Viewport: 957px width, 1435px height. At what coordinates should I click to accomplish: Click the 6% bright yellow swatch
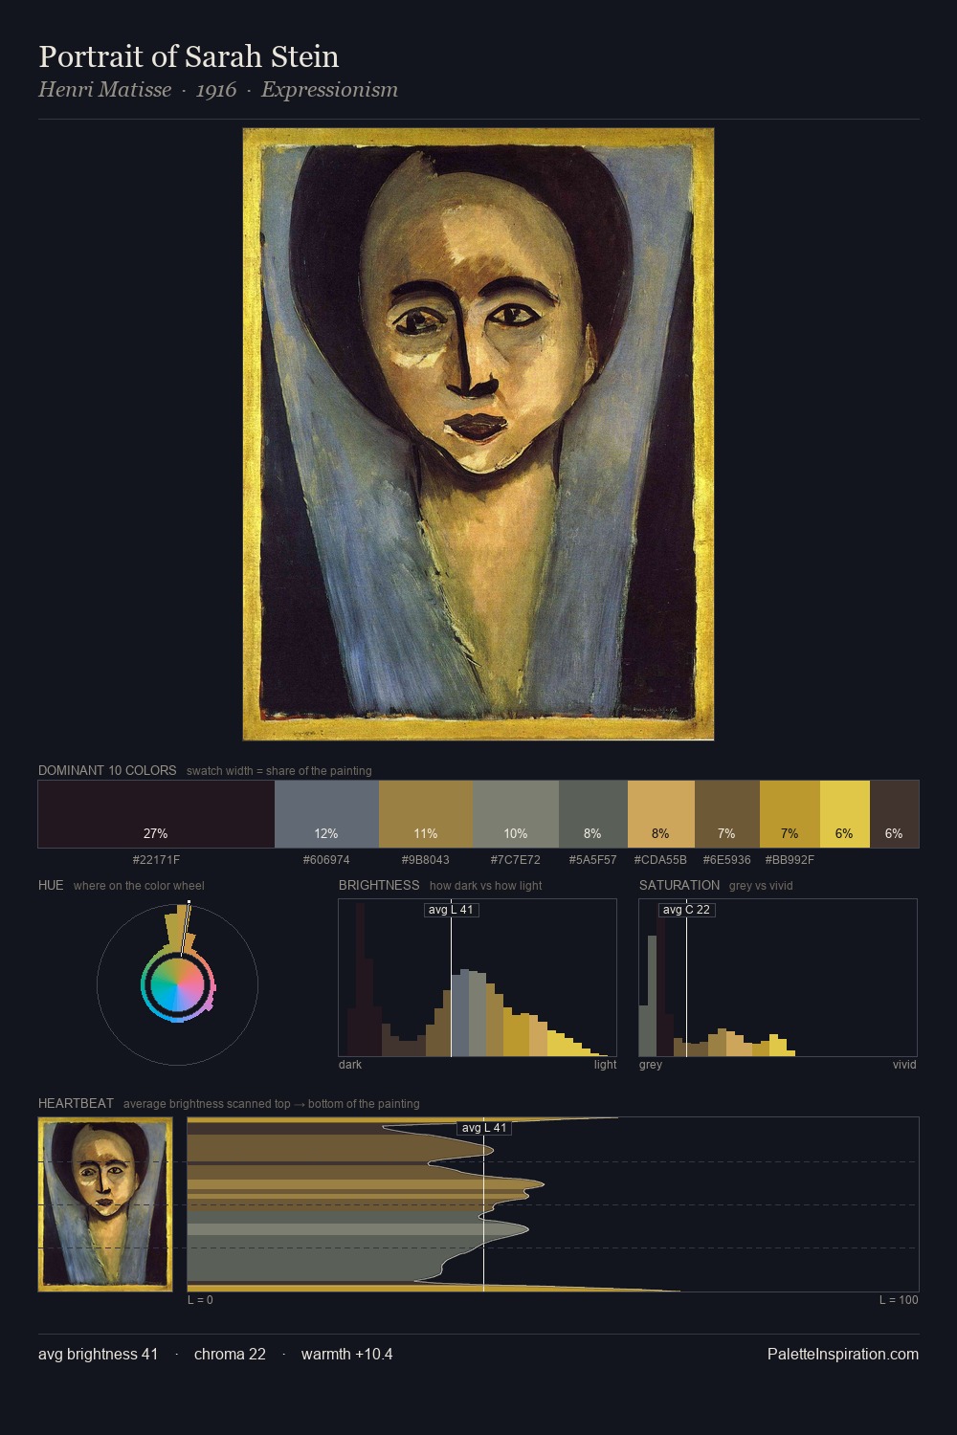tap(845, 814)
